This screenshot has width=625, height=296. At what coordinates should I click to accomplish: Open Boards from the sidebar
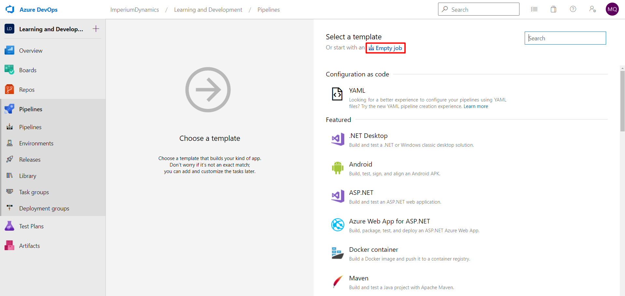(x=9, y=70)
